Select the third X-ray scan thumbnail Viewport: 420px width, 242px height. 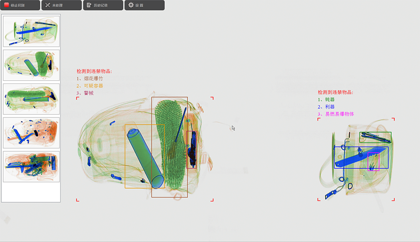[31, 99]
